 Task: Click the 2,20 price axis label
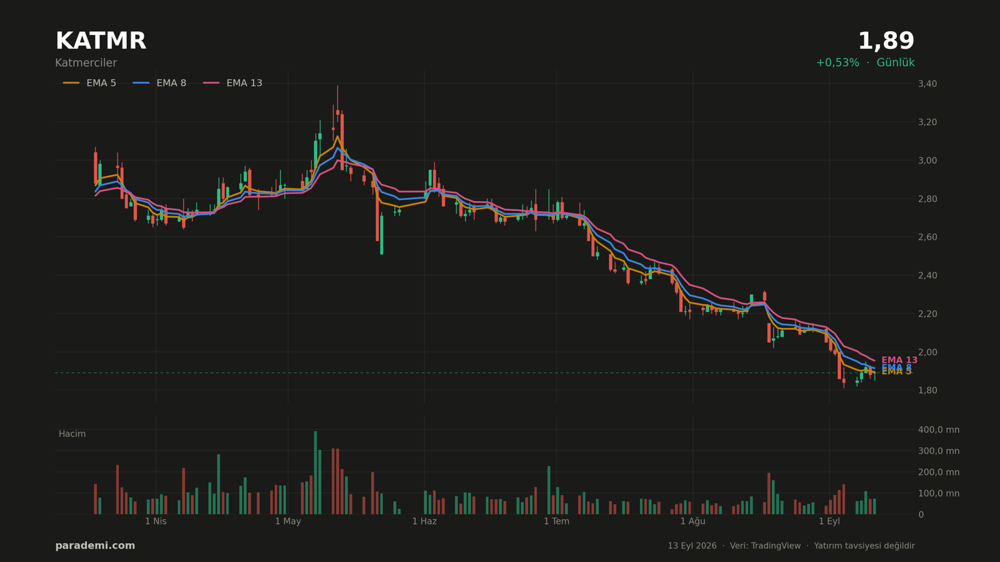[927, 313]
